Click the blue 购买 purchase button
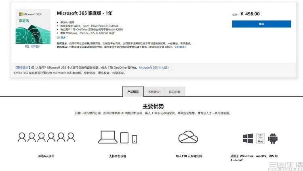Viewport: 303px width, 171px height. tap(261, 24)
